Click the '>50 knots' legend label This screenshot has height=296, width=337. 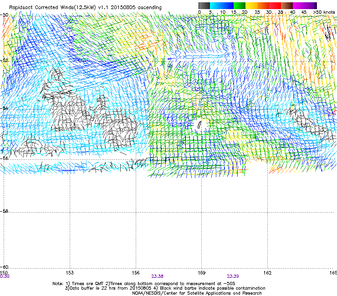[324, 12]
